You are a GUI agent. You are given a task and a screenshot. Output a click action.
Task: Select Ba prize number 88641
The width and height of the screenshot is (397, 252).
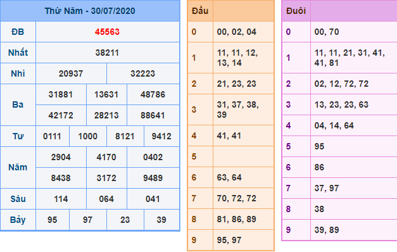pos(153,115)
